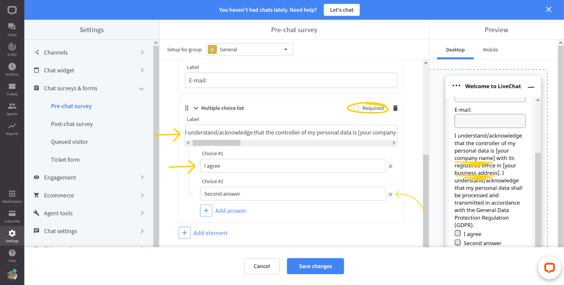This screenshot has width=564, height=285.
Task: Go to Archives via clock icon
Action: click(12, 69)
